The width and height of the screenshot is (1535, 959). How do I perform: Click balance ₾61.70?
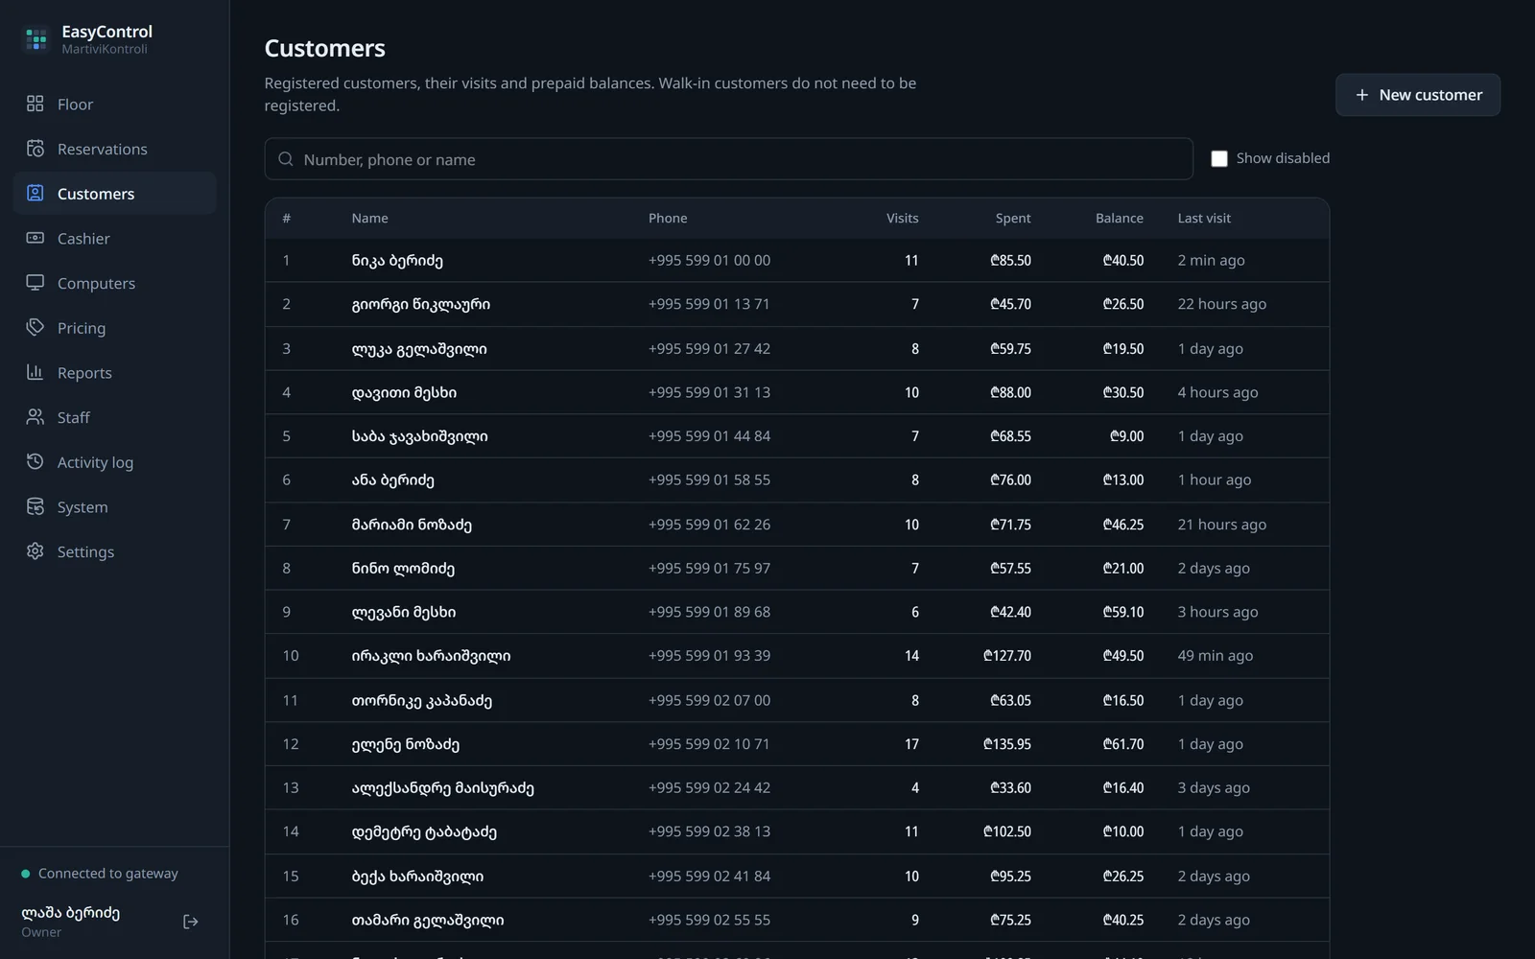coord(1123,744)
